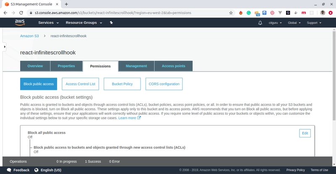
Task: Open the Resource Groups dropdown
Action: click(84, 23)
